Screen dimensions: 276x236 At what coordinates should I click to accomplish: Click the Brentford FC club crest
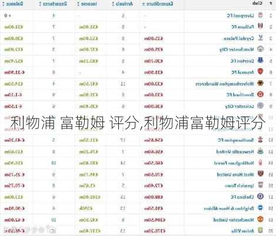[260, 94]
